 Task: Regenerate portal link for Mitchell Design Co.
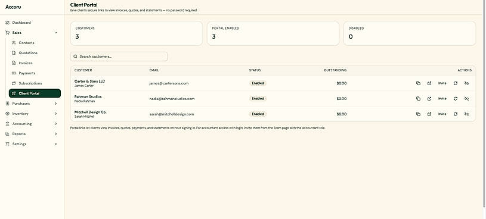(456, 114)
